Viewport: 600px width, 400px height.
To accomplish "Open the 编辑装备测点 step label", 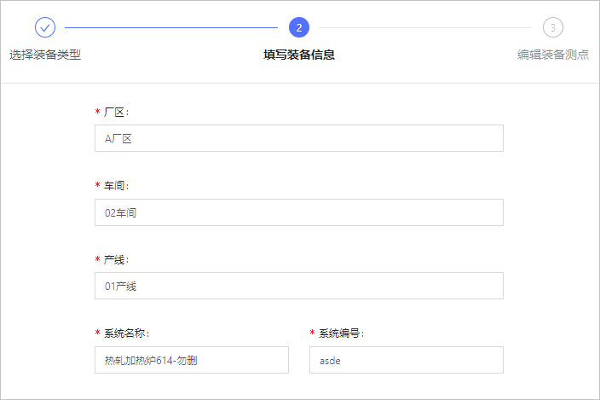I will click(x=552, y=55).
